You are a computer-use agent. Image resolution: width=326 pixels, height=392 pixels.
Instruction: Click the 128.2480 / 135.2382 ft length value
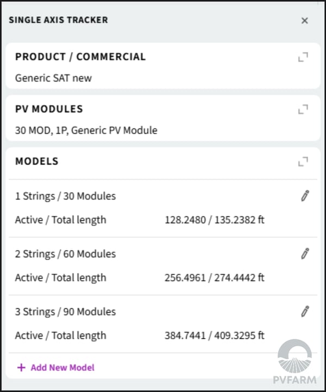tap(214, 220)
